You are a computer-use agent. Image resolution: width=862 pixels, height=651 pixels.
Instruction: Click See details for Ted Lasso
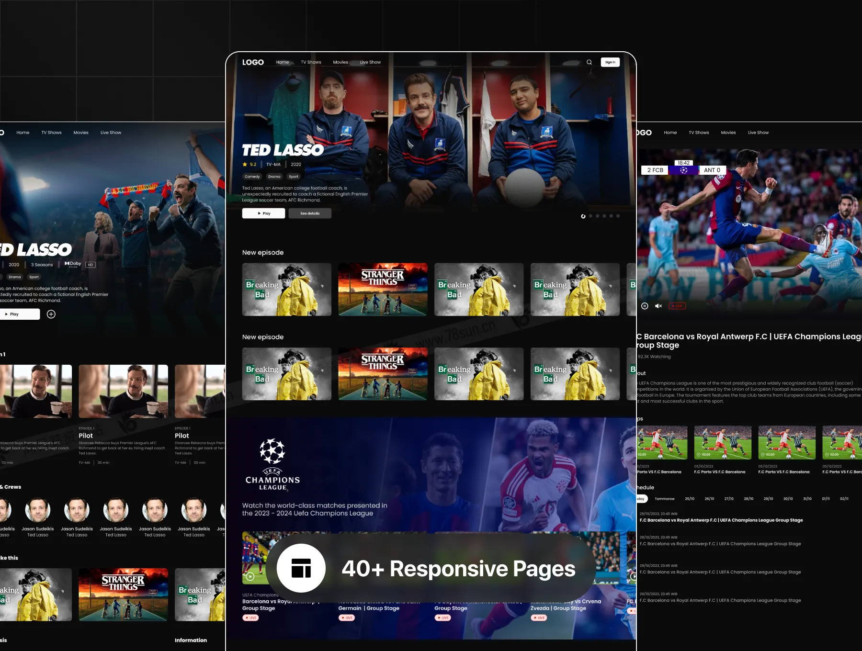point(310,213)
